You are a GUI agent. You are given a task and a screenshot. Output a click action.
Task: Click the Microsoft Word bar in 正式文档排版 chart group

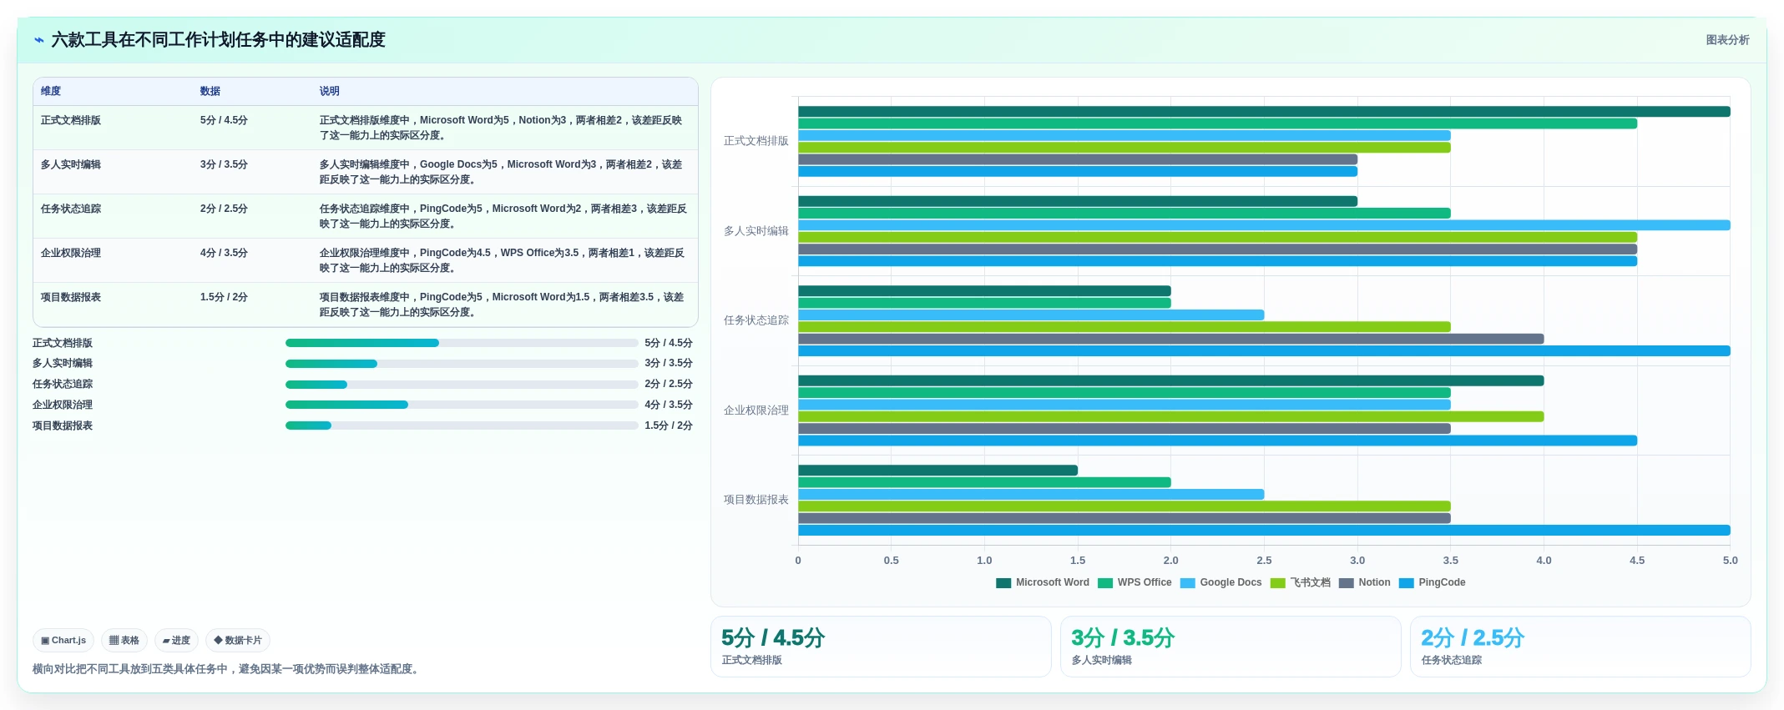[1264, 112]
